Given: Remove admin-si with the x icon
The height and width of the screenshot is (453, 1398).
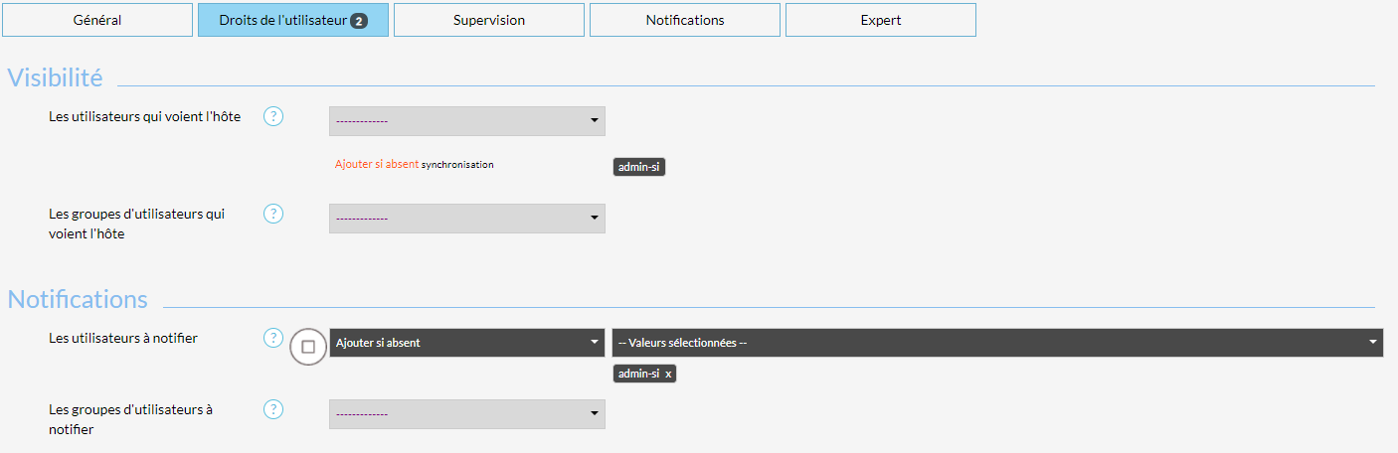Looking at the screenshot, I should 668,374.
